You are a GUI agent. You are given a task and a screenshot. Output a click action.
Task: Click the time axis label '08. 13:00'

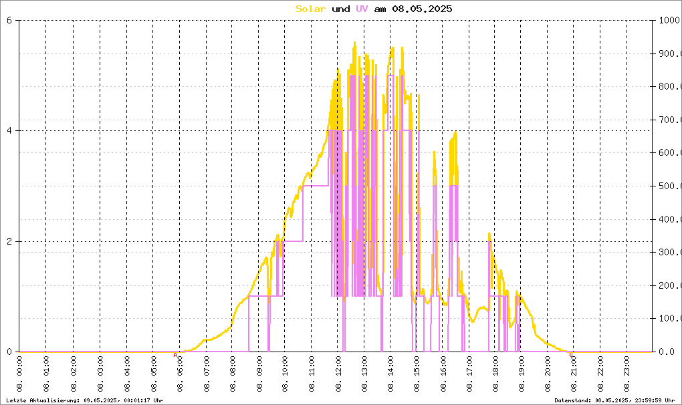[x=364, y=374]
